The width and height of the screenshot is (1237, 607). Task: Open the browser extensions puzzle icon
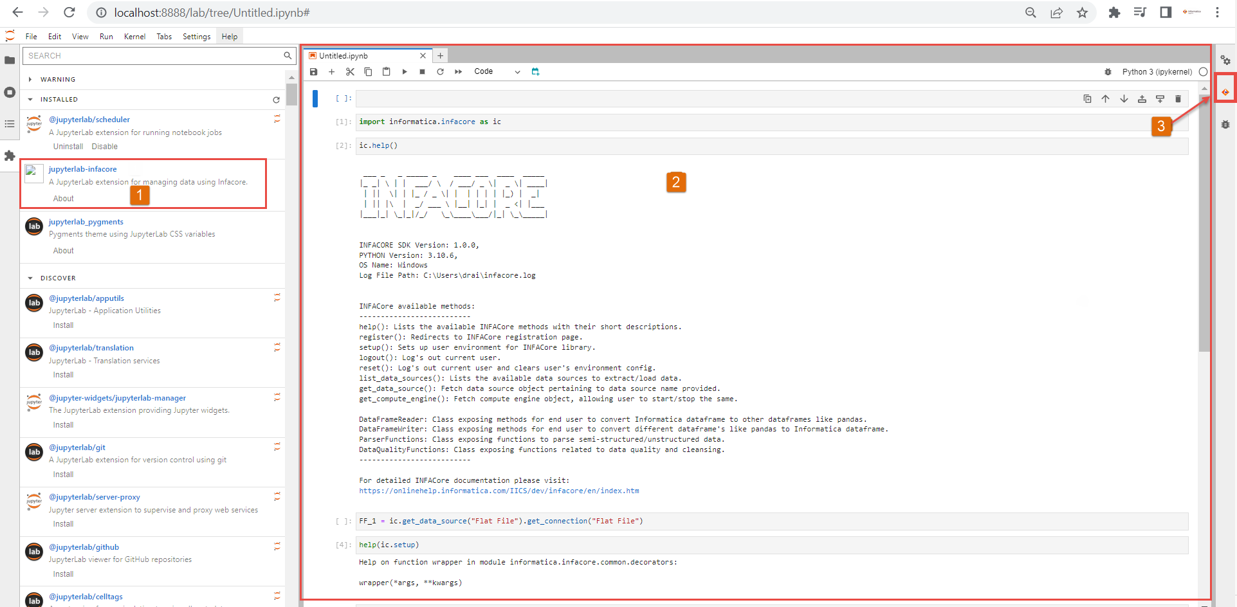[1114, 13]
